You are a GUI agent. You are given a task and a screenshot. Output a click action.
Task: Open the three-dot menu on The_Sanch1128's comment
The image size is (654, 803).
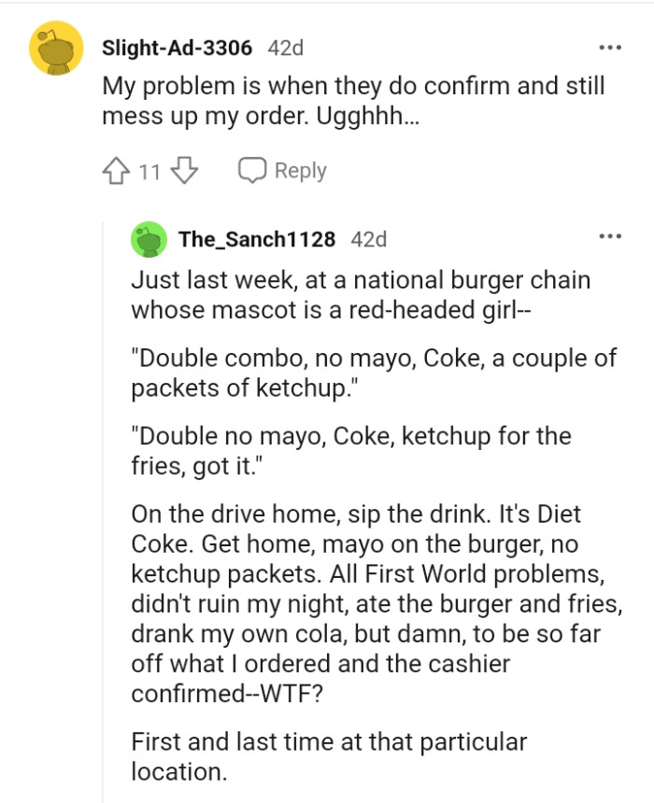[x=611, y=238]
